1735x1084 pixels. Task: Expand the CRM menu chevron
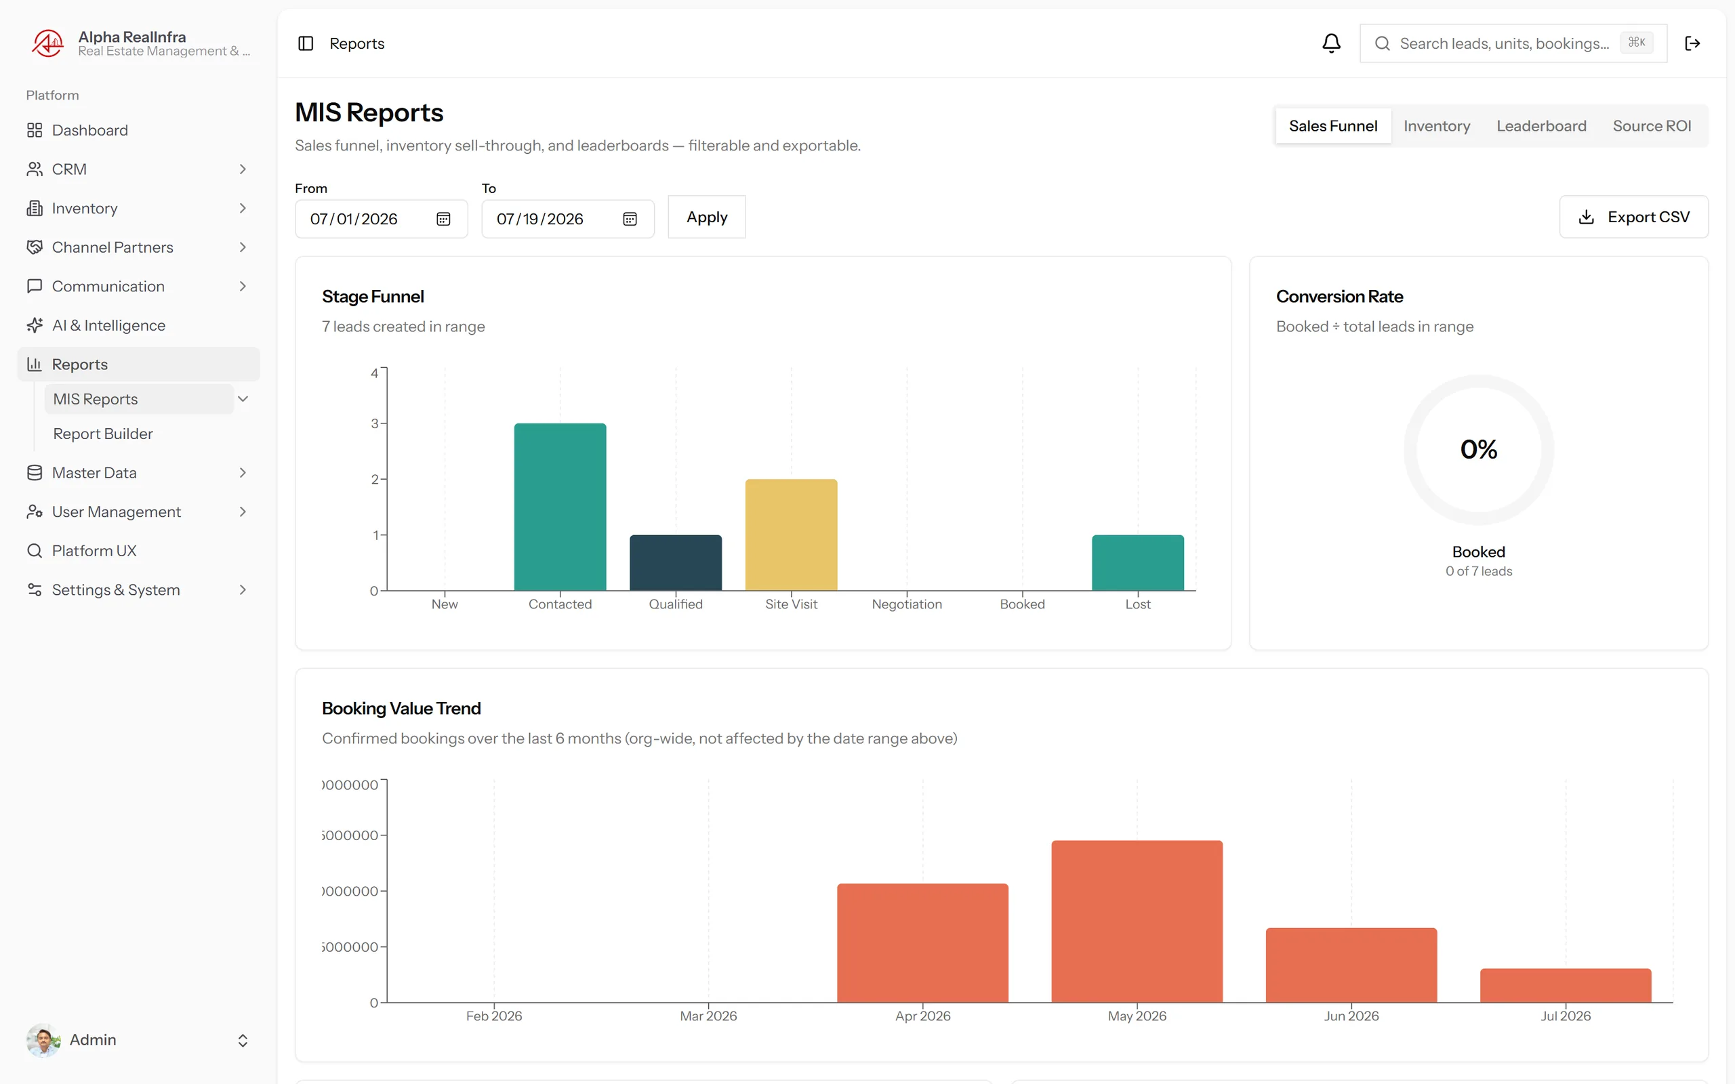[243, 169]
